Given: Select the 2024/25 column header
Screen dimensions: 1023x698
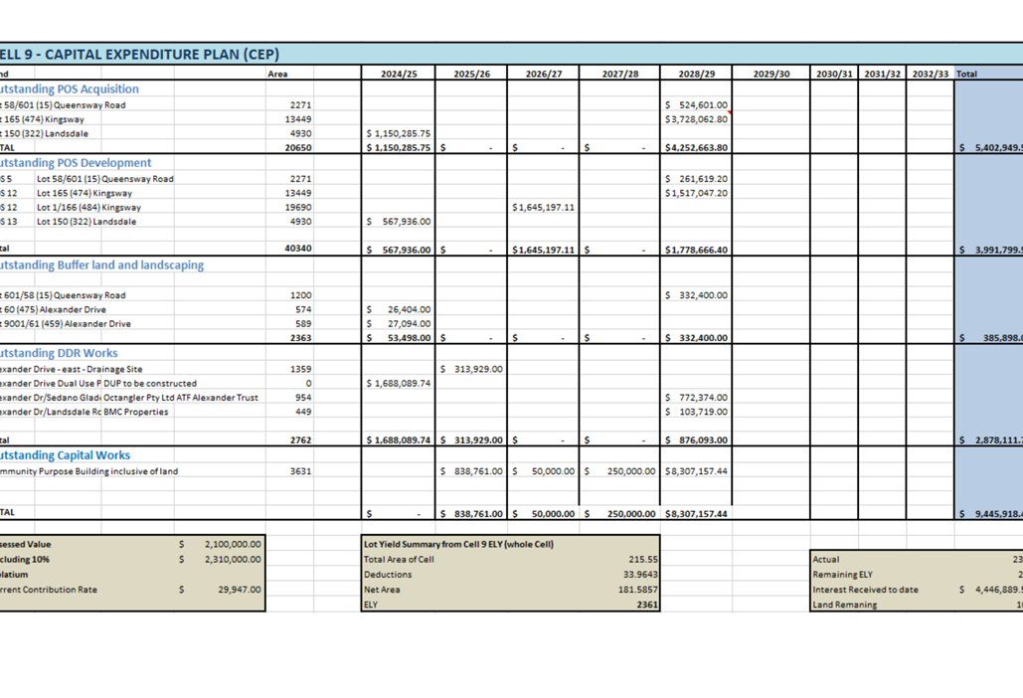Looking at the screenshot, I should tap(399, 74).
